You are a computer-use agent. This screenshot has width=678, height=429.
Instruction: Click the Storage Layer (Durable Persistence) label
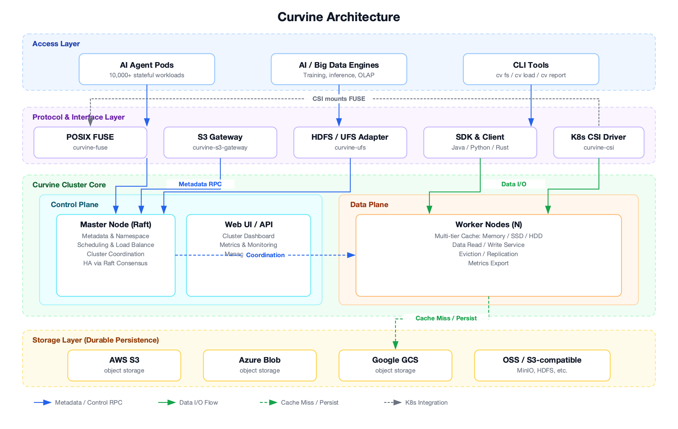[x=96, y=340]
